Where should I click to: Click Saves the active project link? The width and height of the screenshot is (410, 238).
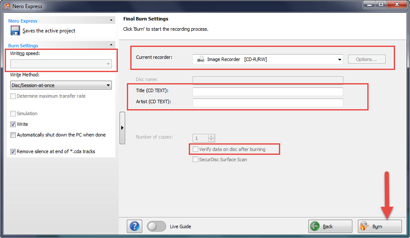[x=49, y=31]
